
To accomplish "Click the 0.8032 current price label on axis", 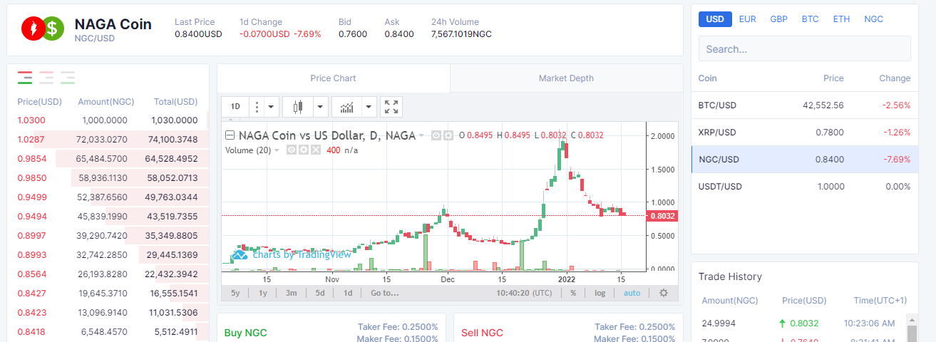I will click(662, 215).
